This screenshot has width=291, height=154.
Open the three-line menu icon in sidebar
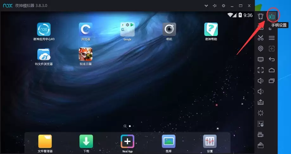[272, 38]
